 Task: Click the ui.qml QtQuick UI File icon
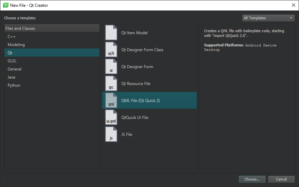[x=111, y=117]
